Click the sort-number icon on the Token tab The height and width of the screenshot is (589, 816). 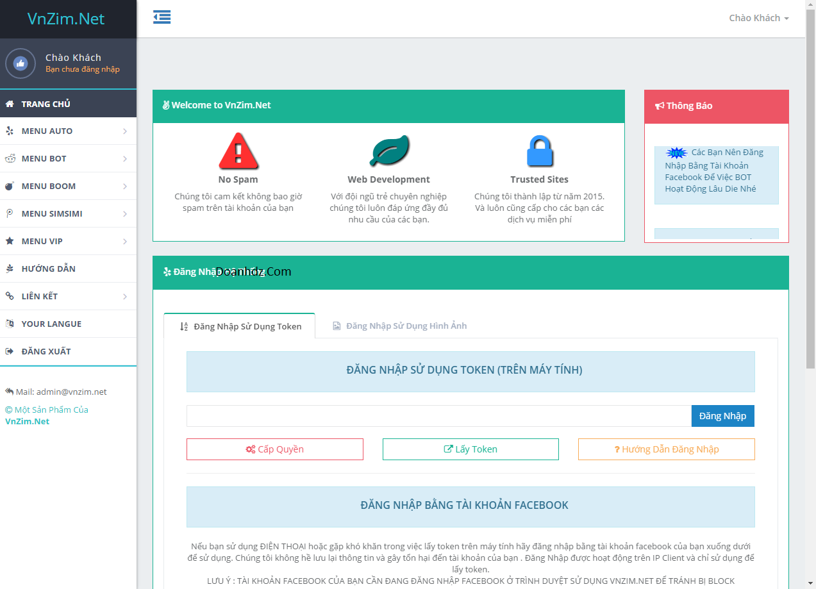(184, 326)
